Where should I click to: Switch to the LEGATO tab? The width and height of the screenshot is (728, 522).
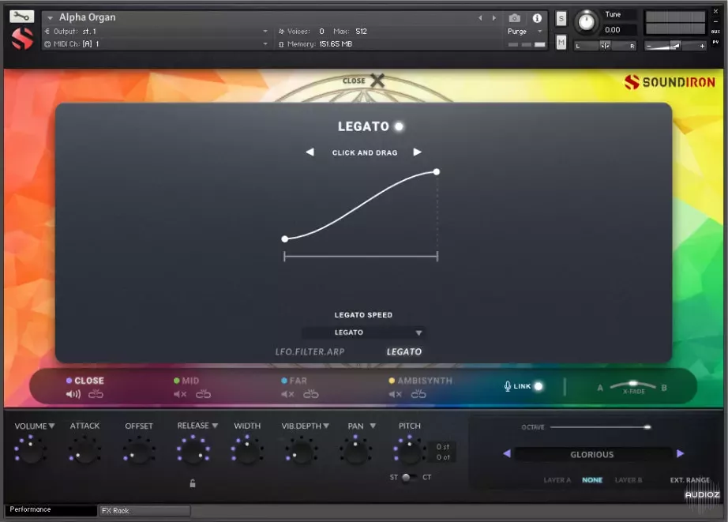click(404, 351)
